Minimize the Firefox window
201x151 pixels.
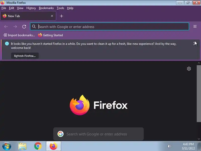click(180, 3)
